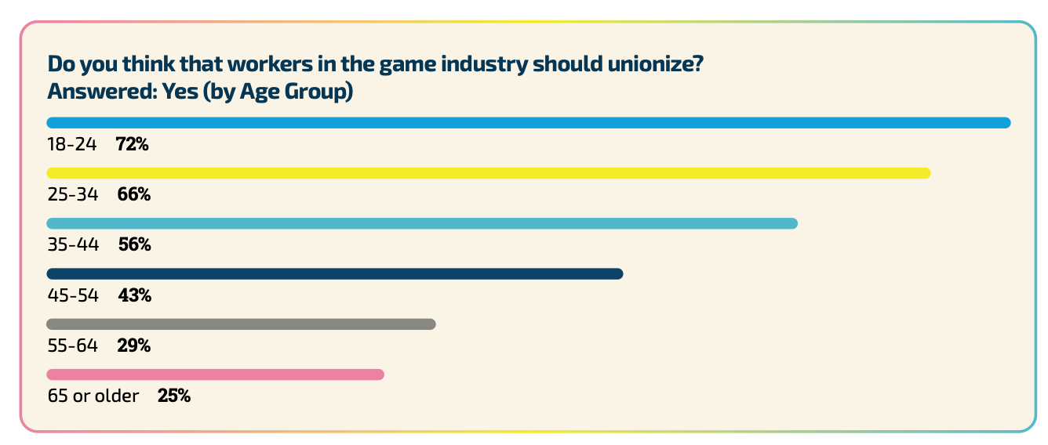The height and width of the screenshot is (445, 1048).
Task: Click the teal bar for ages 35-44
Action: [421, 223]
